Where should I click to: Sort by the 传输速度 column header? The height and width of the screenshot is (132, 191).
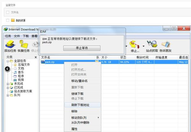[x=166, y=58]
